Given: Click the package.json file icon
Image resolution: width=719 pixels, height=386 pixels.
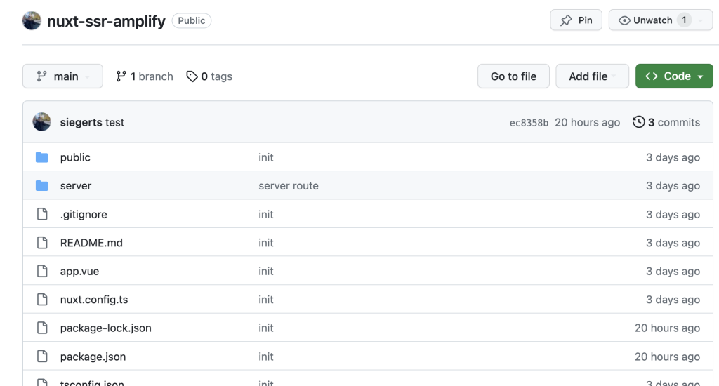Looking at the screenshot, I should [42, 357].
